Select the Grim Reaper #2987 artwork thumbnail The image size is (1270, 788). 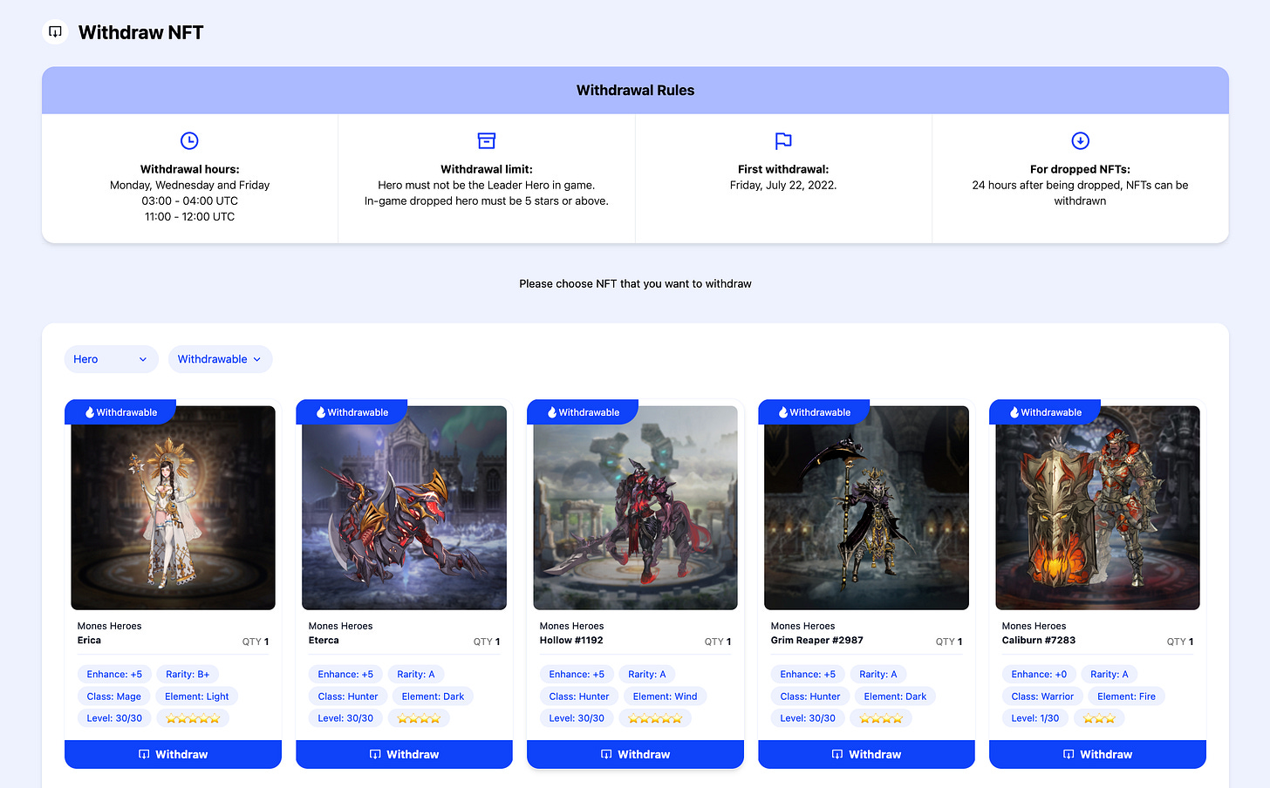866,507
